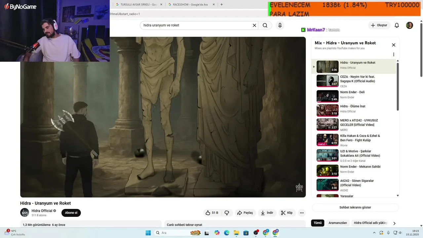Play CEZA - Neyim Var ki thumbnail
Viewport: 423px width, 238px height.
pos(327,81)
